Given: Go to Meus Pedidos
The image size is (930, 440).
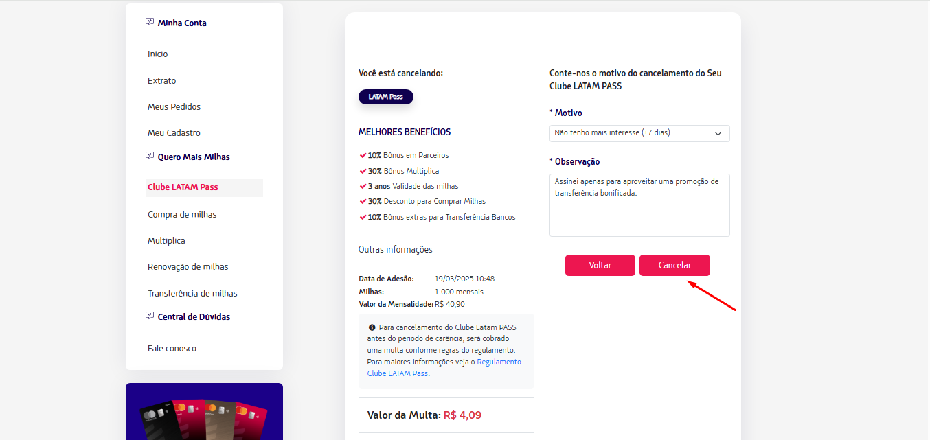Looking at the screenshot, I should 174,106.
